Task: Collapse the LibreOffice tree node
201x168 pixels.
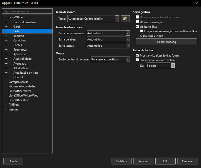Action: 5,17
